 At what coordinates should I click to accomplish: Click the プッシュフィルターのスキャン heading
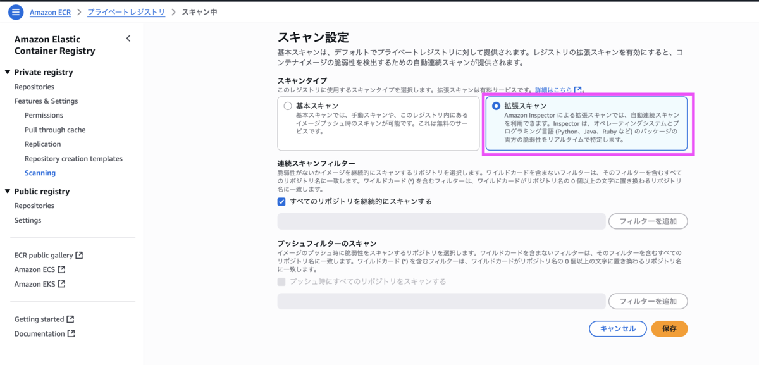click(327, 244)
